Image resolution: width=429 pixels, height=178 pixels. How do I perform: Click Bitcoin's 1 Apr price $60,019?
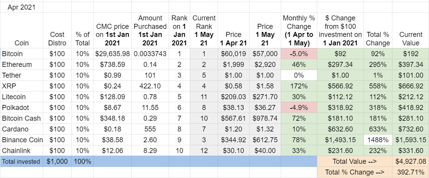tap(234, 54)
